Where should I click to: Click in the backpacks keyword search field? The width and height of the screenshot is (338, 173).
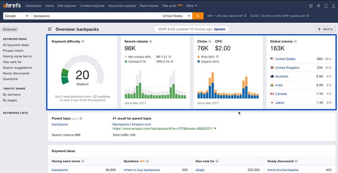point(95,16)
